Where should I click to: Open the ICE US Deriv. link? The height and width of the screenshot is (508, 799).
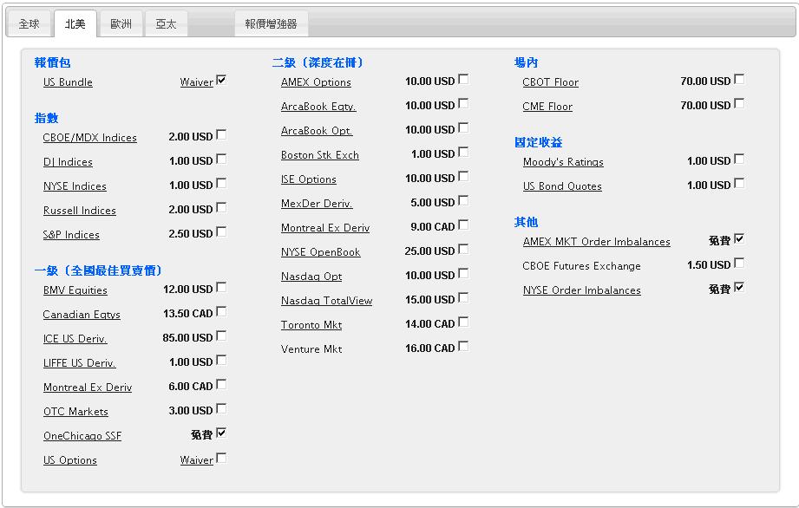pos(75,339)
